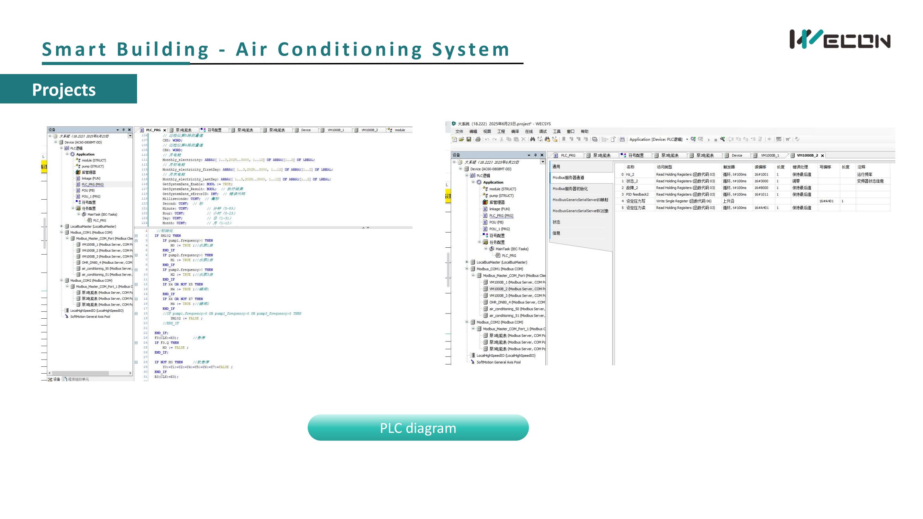Click the Print toolbar icon

tap(478, 139)
